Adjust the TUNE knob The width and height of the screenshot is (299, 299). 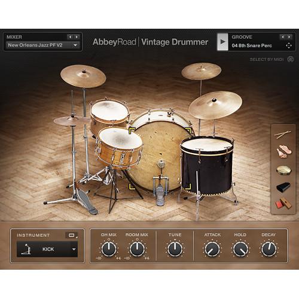pos(175,249)
